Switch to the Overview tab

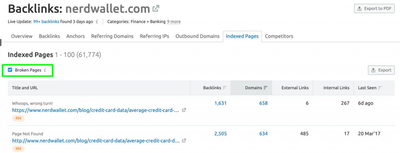click(x=22, y=36)
